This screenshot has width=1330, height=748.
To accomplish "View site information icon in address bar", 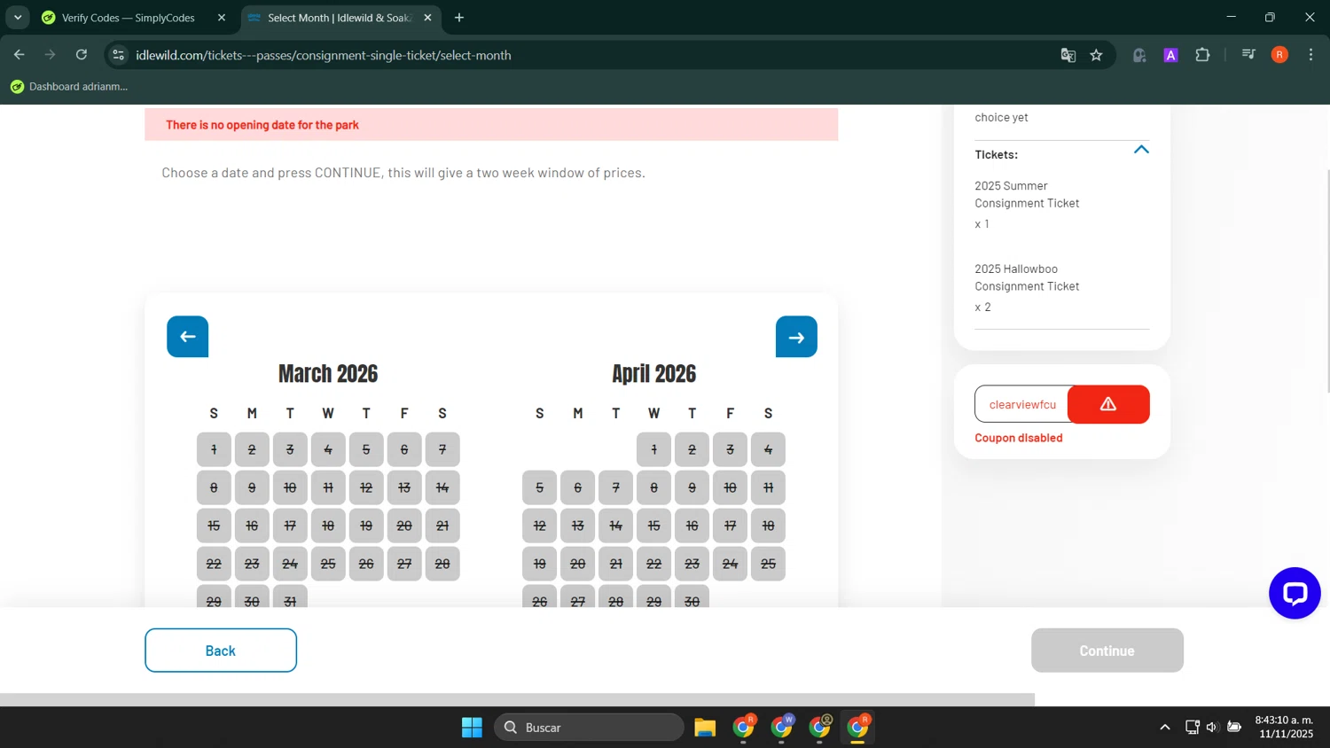I will (118, 55).
